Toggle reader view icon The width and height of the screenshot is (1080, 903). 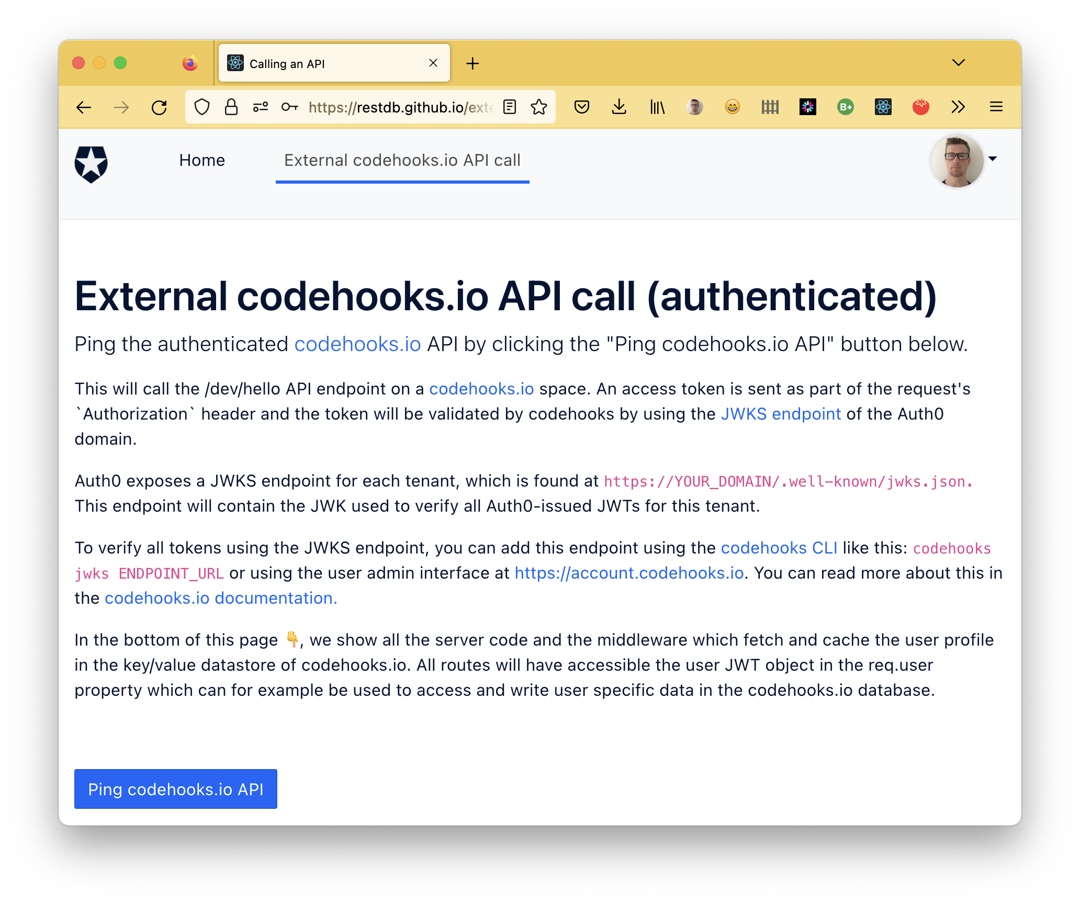point(510,107)
